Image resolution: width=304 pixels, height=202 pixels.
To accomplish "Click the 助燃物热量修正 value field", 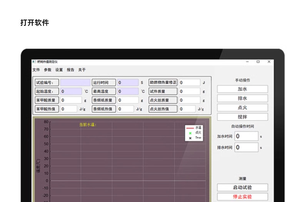I will [x=189, y=83].
